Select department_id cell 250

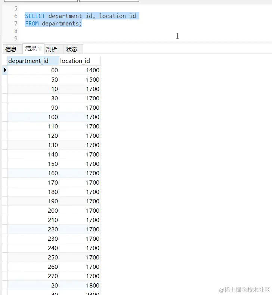33,257
